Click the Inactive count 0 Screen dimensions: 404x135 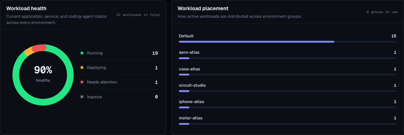(x=156, y=97)
